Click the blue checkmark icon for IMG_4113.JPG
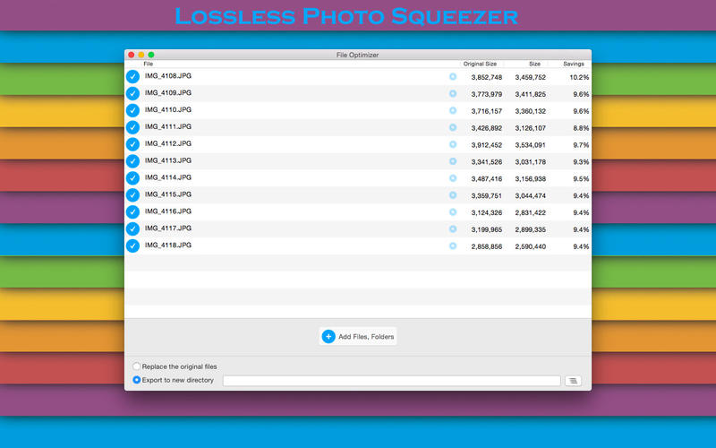Image resolution: width=716 pixels, height=448 pixels. point(132,161)
